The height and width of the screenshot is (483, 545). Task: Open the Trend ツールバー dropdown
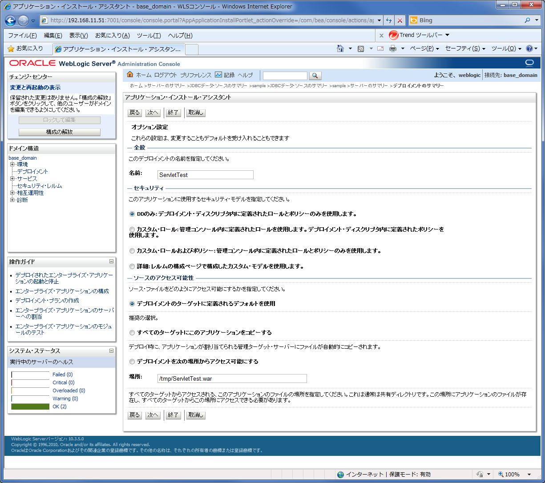[x=448, y=35]
